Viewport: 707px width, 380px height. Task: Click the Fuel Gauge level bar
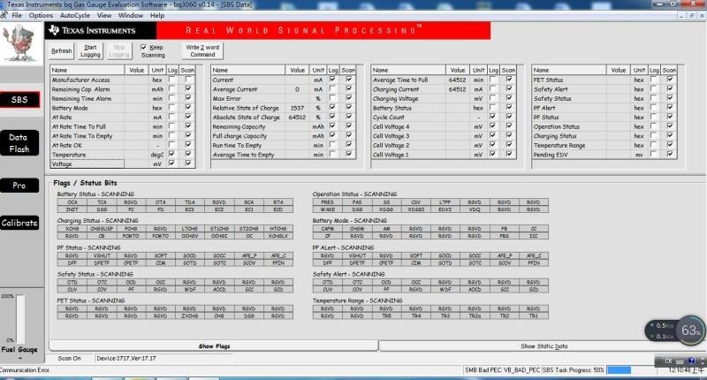pyautogui.click(x=20, y=319)
